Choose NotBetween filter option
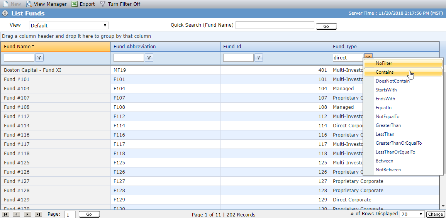The image size is (446, 218). [403, 170]
